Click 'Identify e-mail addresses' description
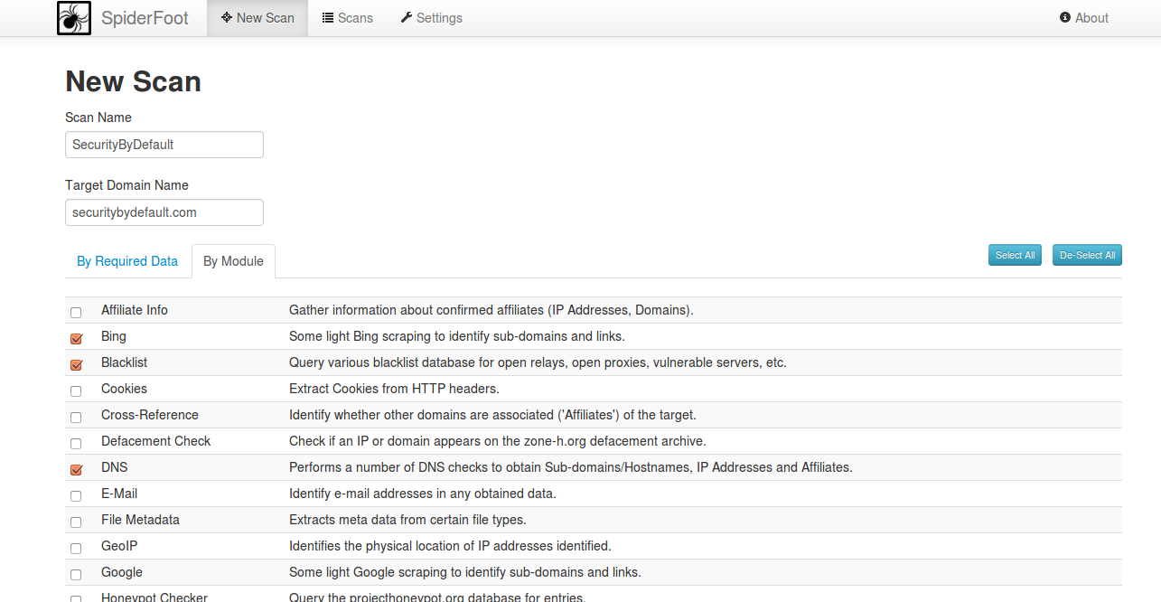The height and width of the screenshot is (602, 1161). point(423,494)
